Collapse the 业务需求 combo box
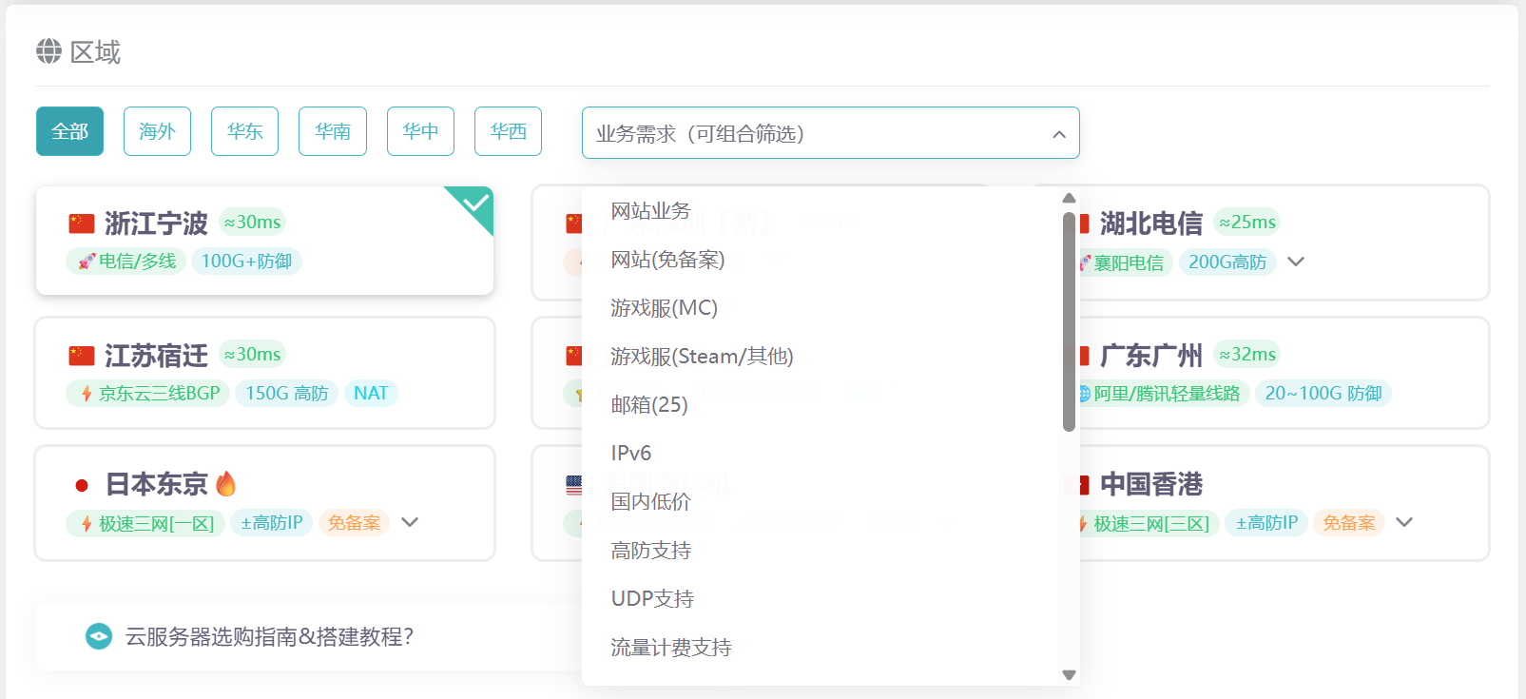This screenshot has height=699, width=1526. (1058, 134)
